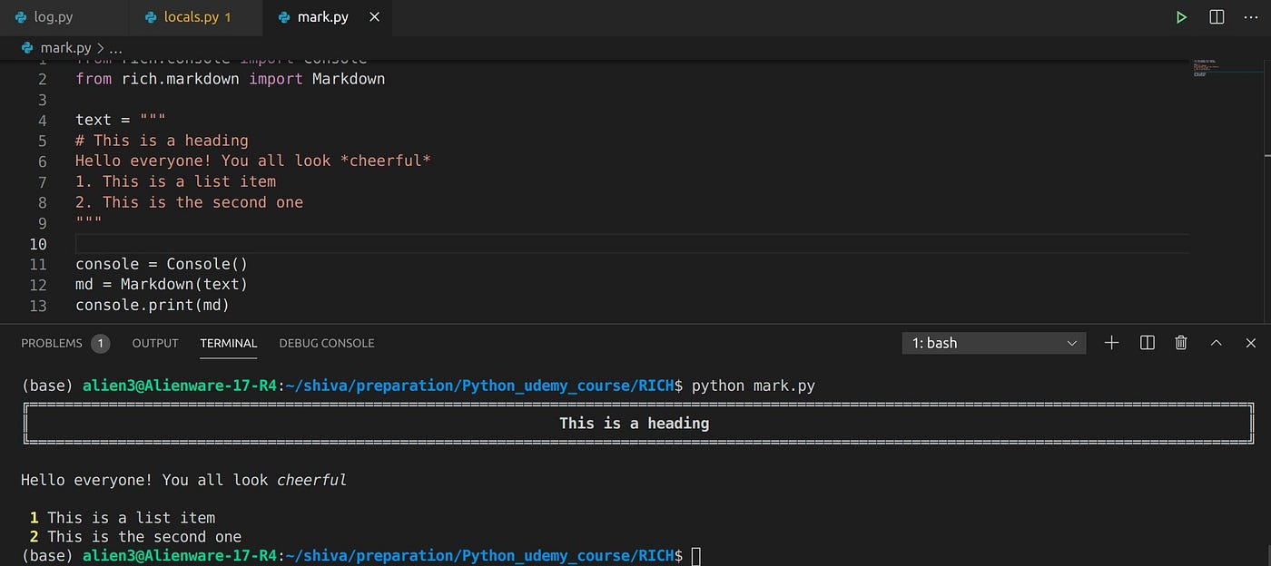The height and width of the screenshot is (566, 1271).
Task: Kill terminal using trash icon
Action: pyautogui.click(x=1181, y=343)
